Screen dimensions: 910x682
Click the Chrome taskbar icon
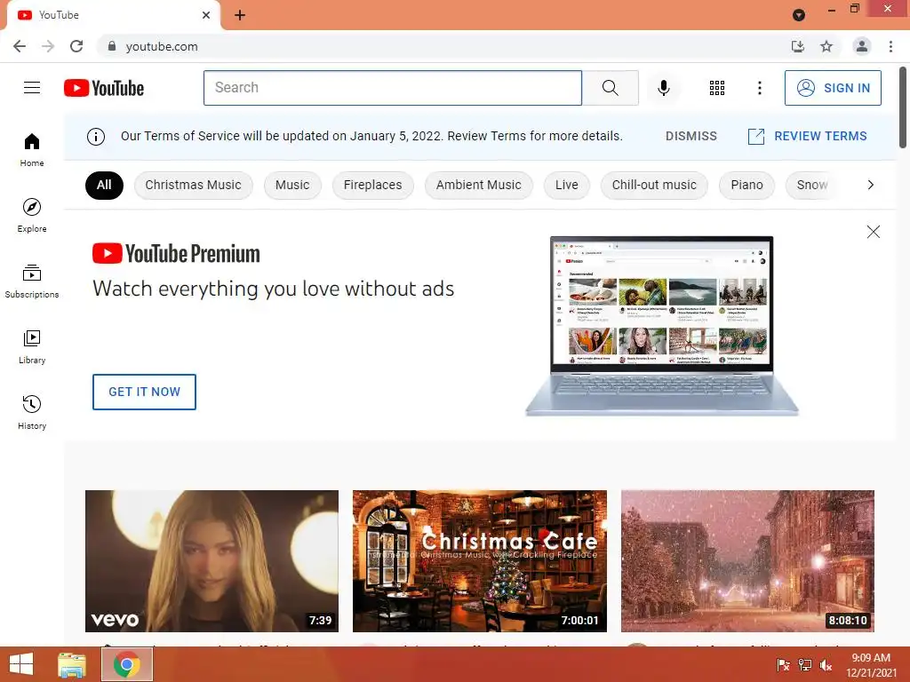[x=127, y=664]
